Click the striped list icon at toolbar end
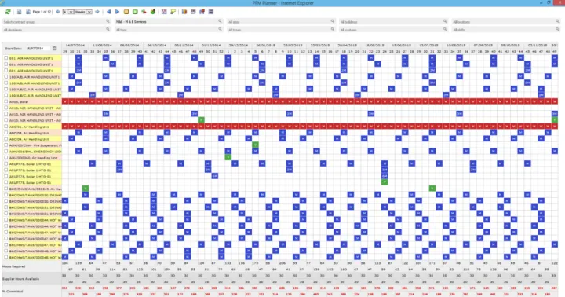Viewport: 565px width, 297px height. coord(211,12)
